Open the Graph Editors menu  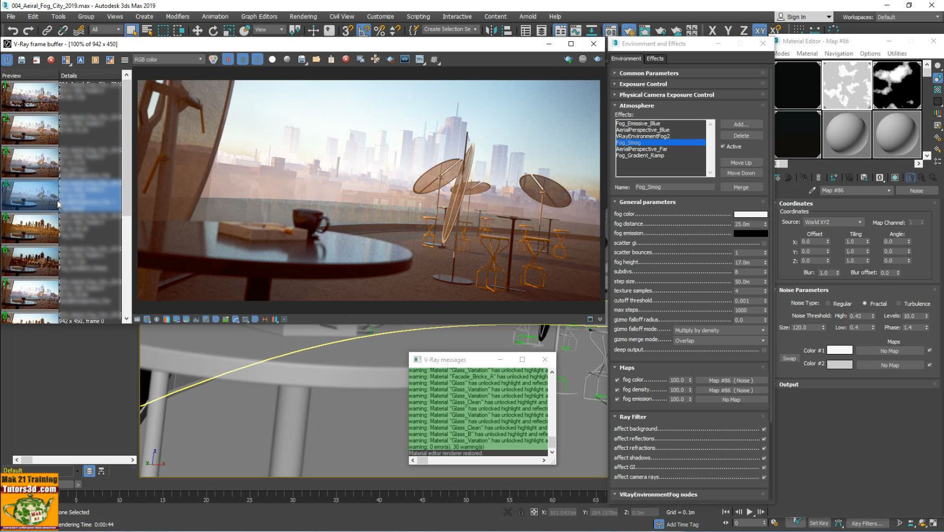tap(259, 16)
